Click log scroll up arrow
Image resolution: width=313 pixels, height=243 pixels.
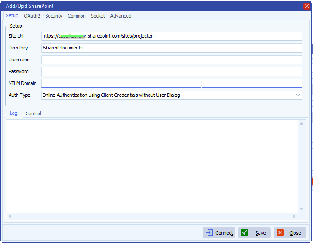pyautogui.click(x=302, y=123)
